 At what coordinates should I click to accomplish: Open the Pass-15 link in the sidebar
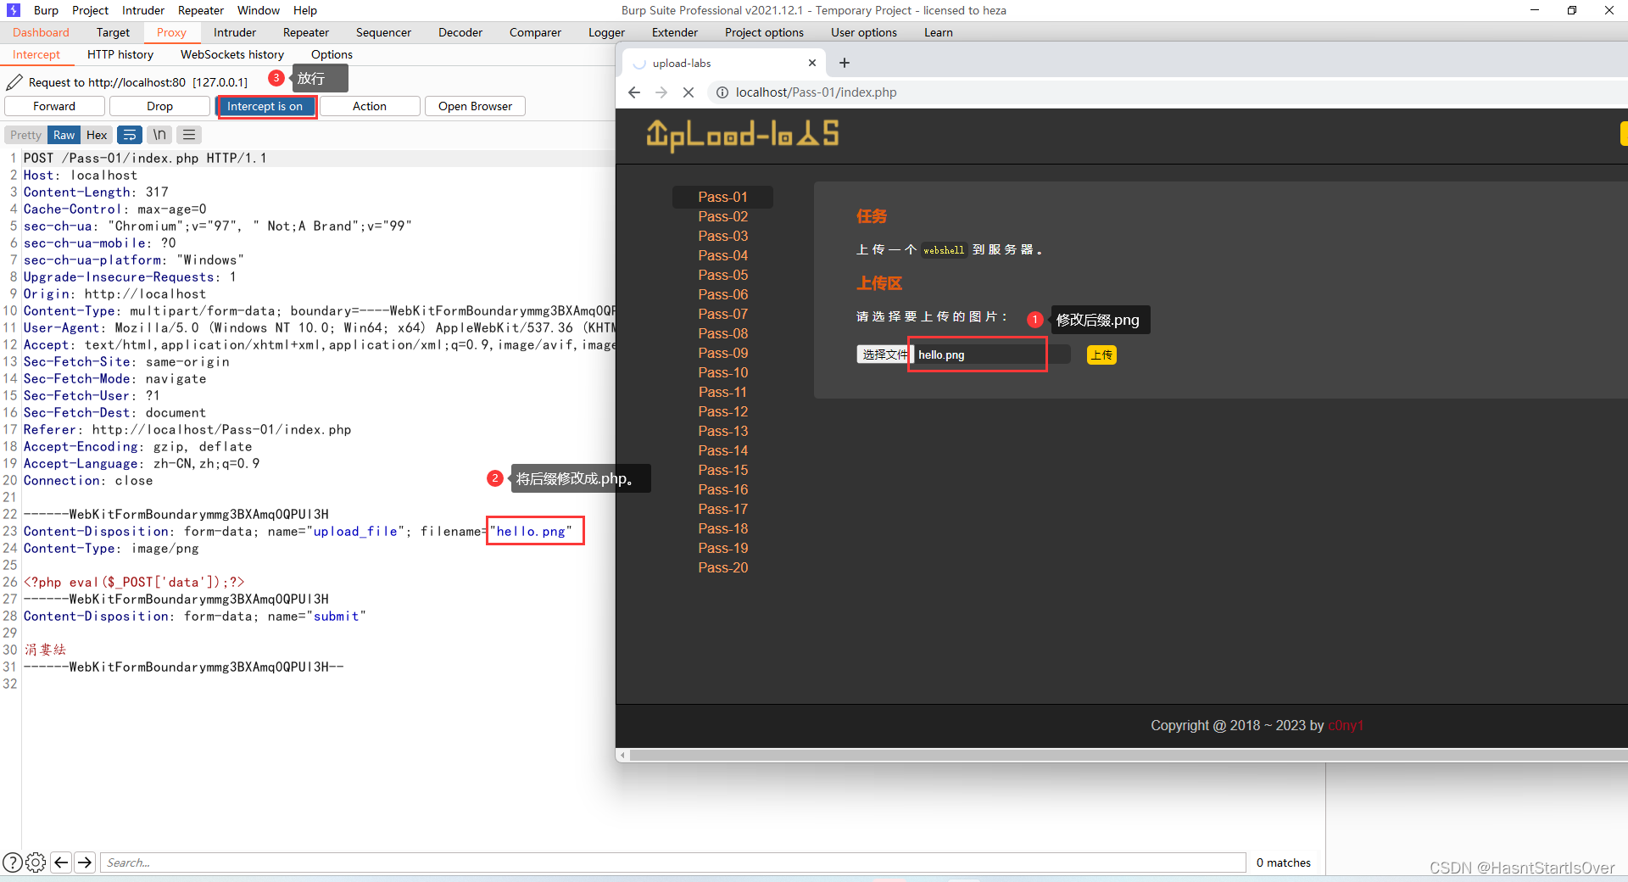(x=722, y=470)
